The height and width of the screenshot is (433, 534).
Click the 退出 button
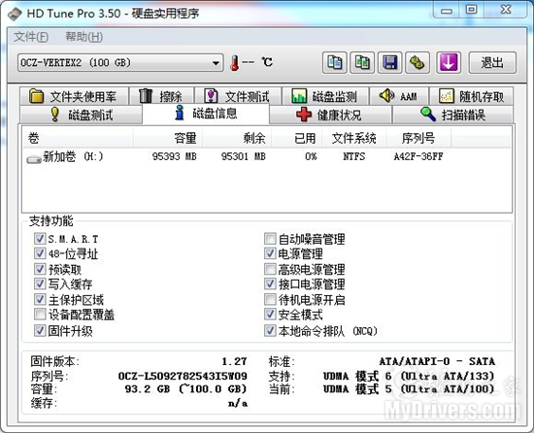coord(492,63)
